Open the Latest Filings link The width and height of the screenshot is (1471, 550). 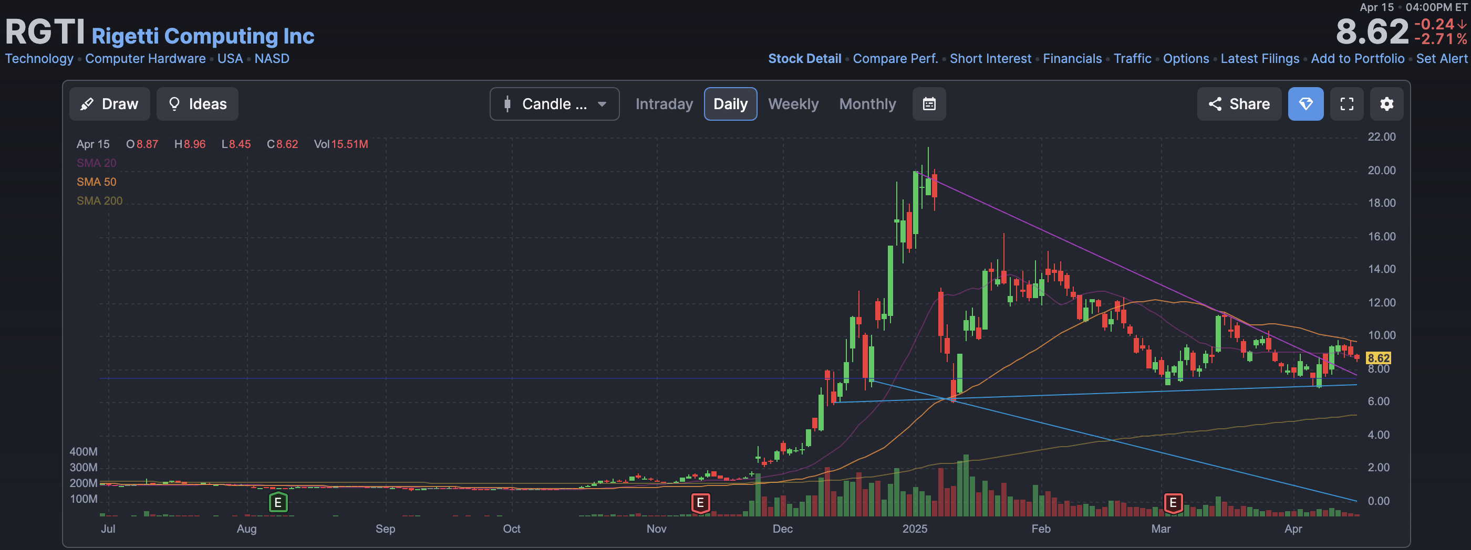pyautogui.click(x=1260, y=59)
